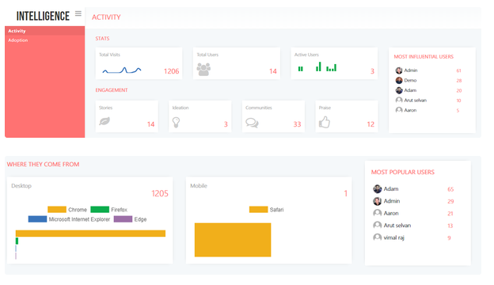The width and height of the screenshot is (494, 285).
Task: Select Aaron avatar in Most Influential Users
Action: click(399, 110)
